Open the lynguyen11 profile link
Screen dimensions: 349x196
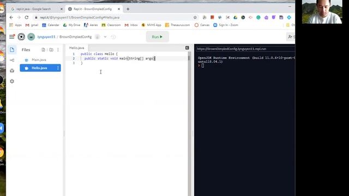click(46, 37)
